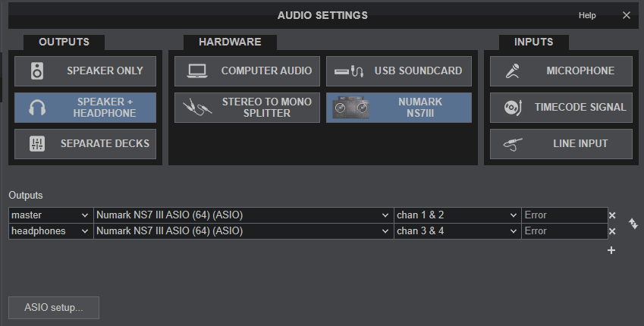Click the laptop icon for Computer Audio
Image resolution: width=644 pixels, height=326 pixels.
(197, 71)
